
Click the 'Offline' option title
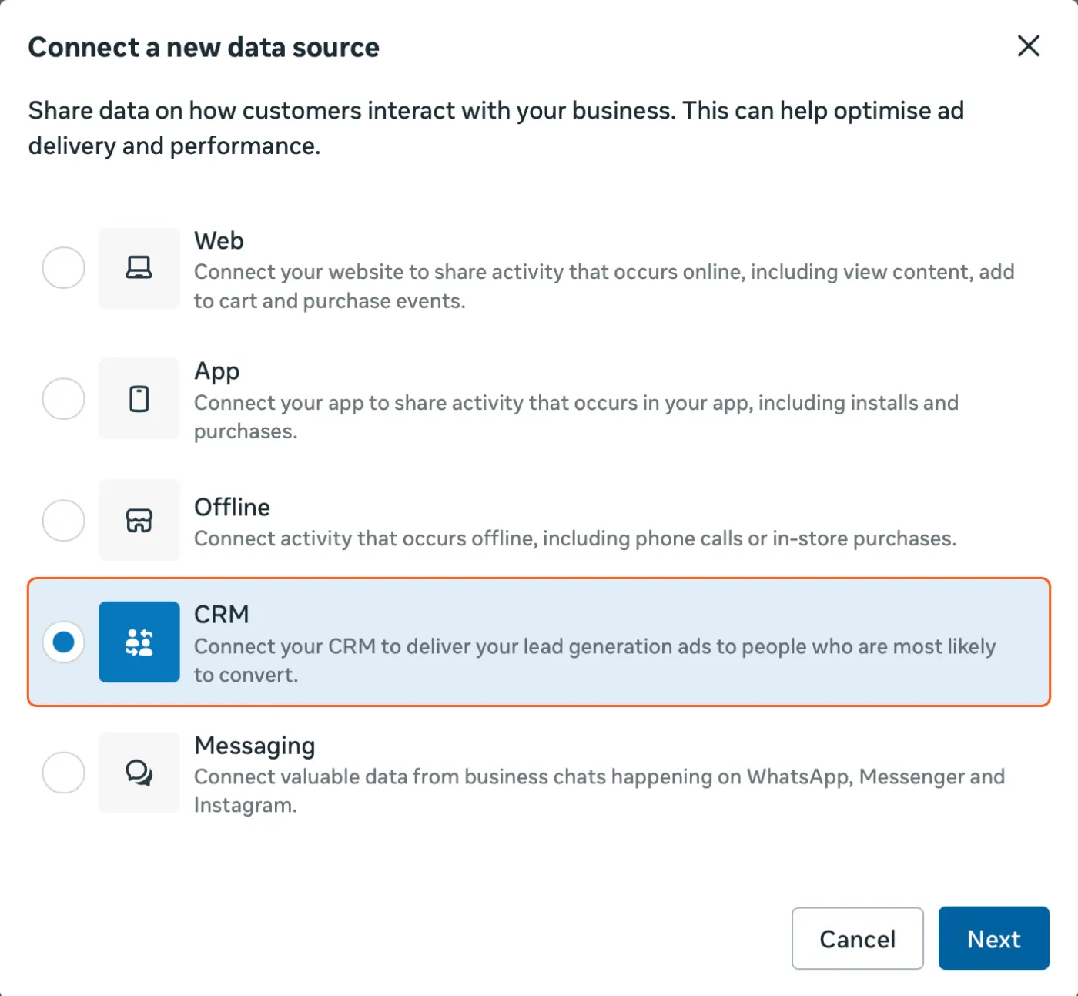[x=232, y=508]
